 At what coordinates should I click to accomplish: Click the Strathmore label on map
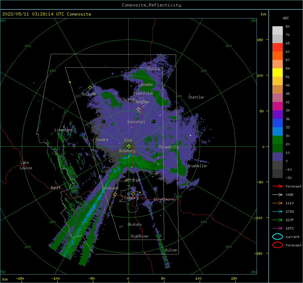tap(164, 199)
